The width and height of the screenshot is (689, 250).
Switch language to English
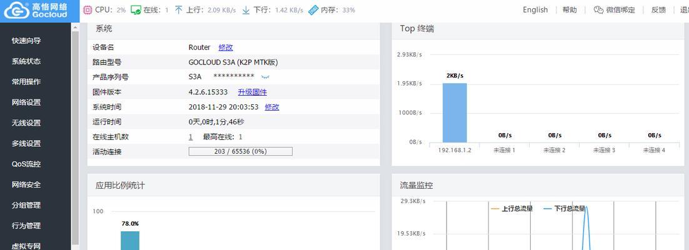[535, 10]
